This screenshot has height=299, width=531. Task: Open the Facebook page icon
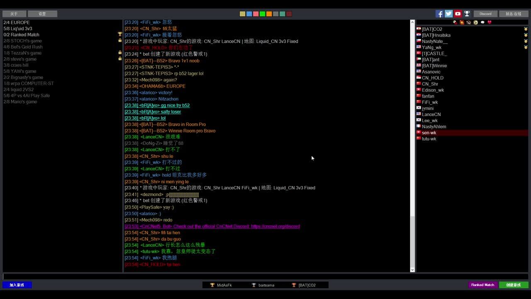pyautogui.click(x=439, y=14)
